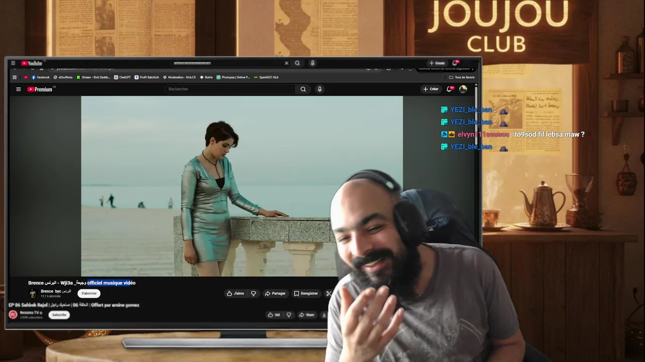The height and width of the screenshot is (362, 645).
Task: Open the Photopea bookmark
Action: [233, 77]
